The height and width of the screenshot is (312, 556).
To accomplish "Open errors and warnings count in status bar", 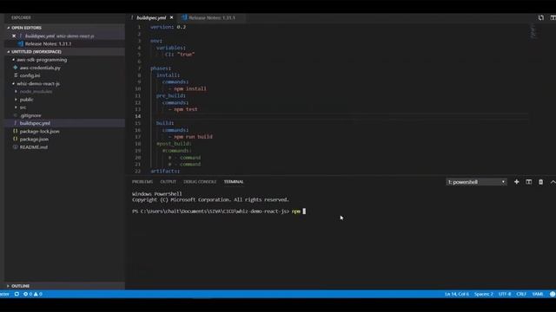I will [x=33, y=294].
